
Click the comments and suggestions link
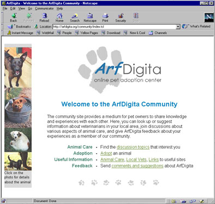(138, 166)
